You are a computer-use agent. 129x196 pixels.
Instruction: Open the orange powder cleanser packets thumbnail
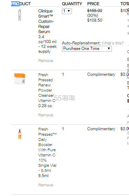20,79
